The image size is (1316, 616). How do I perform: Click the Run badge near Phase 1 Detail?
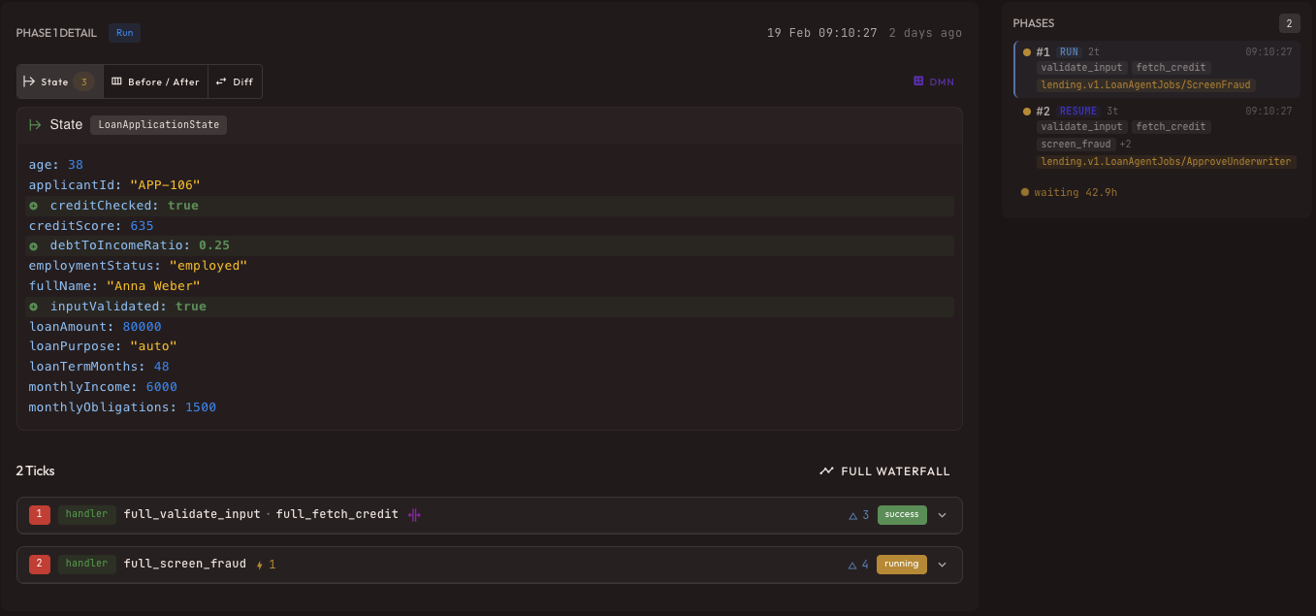click(124, 32)
